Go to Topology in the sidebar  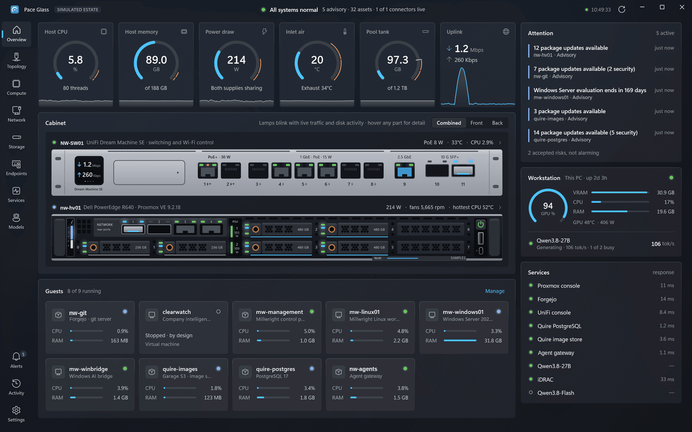coord(17,61)
